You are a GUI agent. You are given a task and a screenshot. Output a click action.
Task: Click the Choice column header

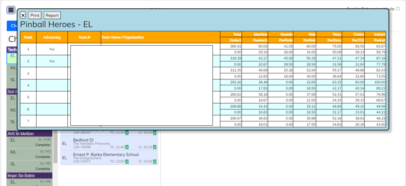[353, 34]
